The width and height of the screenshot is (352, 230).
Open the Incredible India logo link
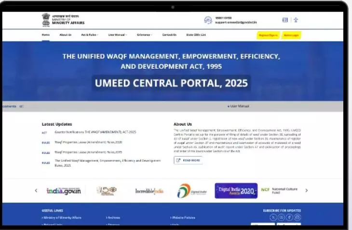click(x=149, y=191)
